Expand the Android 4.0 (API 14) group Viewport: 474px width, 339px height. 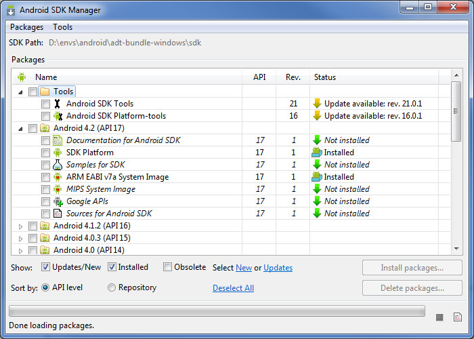(20, 251)
